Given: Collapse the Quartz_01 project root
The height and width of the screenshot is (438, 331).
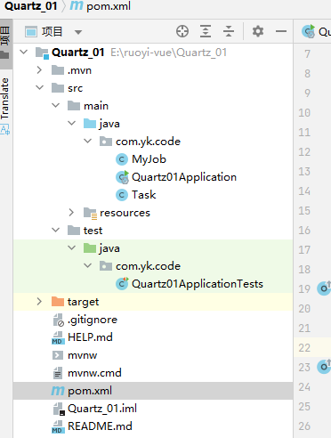Looking at the screenshot, I should click(23, 53).
